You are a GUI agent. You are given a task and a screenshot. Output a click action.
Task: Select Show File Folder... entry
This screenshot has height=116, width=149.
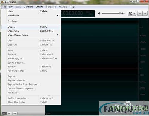pyautogui.click(x=31, y=102)
